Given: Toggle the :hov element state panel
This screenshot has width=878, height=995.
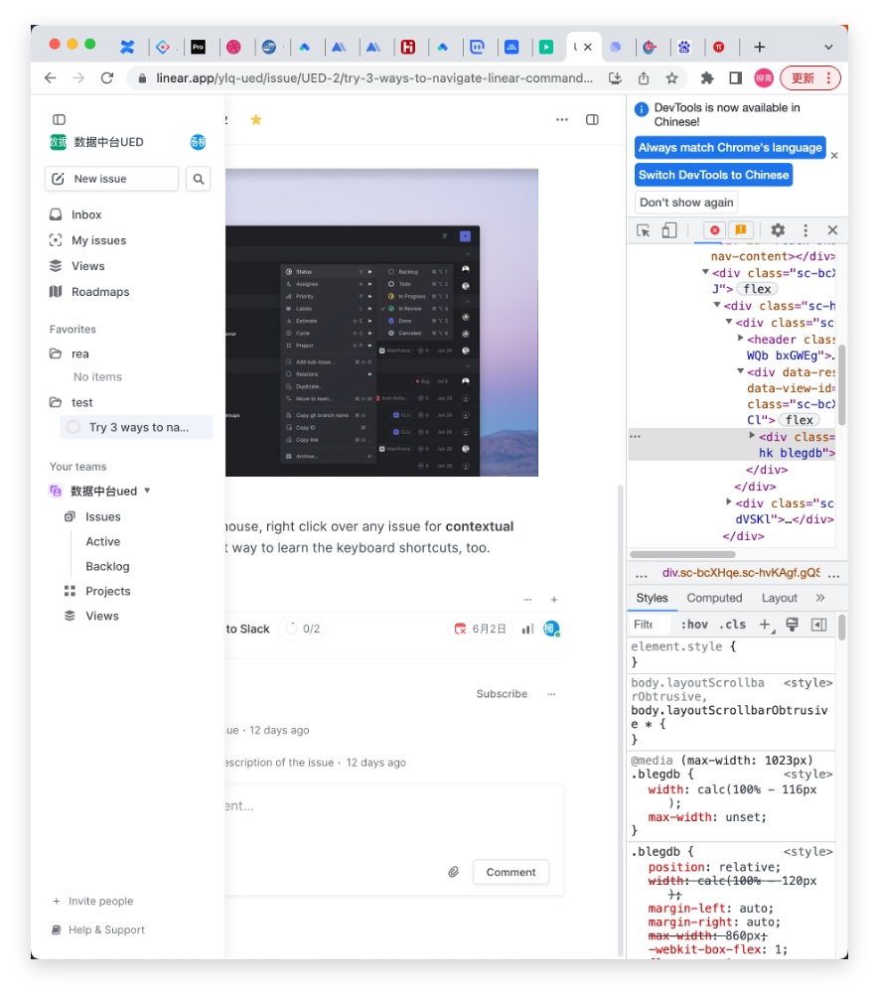Looking at the screenshot, I should click(694, 625).
